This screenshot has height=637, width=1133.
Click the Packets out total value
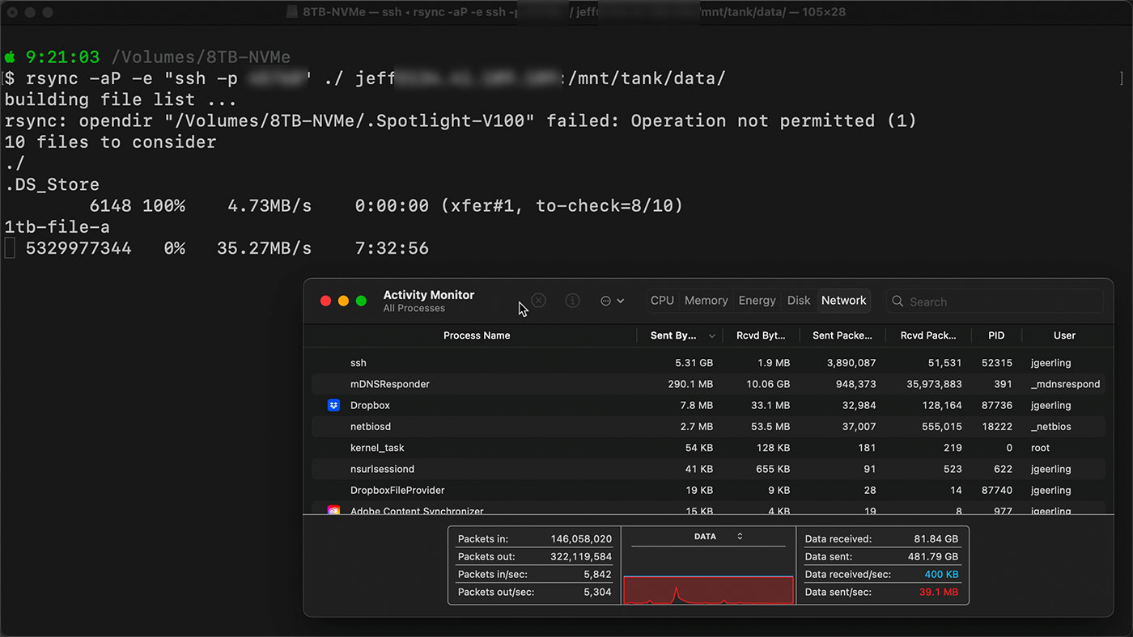581,556
